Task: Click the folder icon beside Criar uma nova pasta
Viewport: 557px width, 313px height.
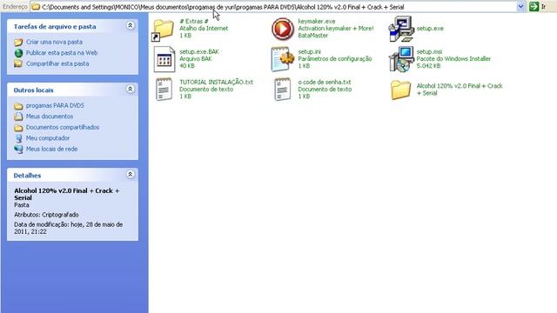Action: [18, 43]
